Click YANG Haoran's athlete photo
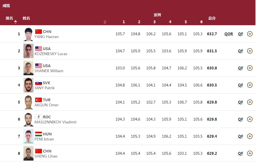 click(x=28, y=34)
